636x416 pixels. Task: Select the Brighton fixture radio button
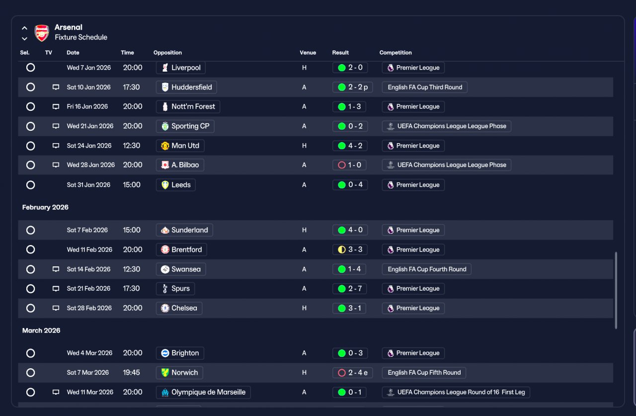click(x=30, y=353)
